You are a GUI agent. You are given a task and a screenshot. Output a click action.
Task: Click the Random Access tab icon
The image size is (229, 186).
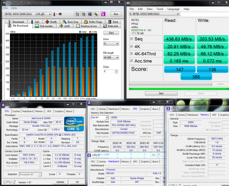[78, 26]
